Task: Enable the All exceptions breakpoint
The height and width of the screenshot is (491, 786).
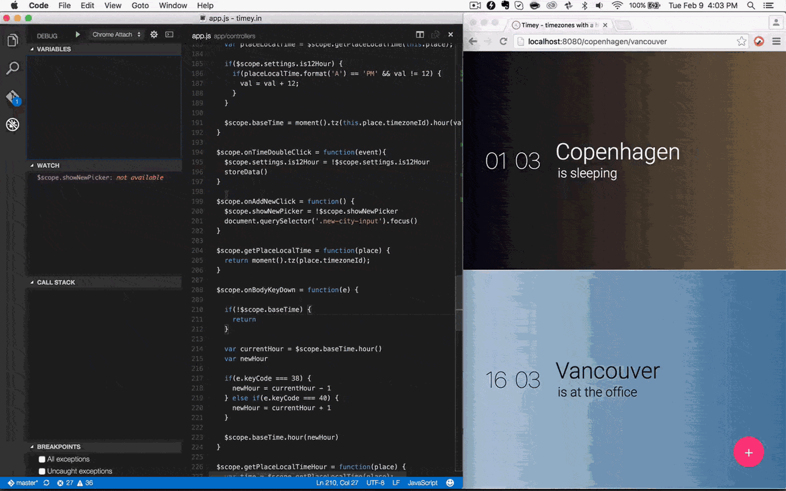Action: click(42, 459)
